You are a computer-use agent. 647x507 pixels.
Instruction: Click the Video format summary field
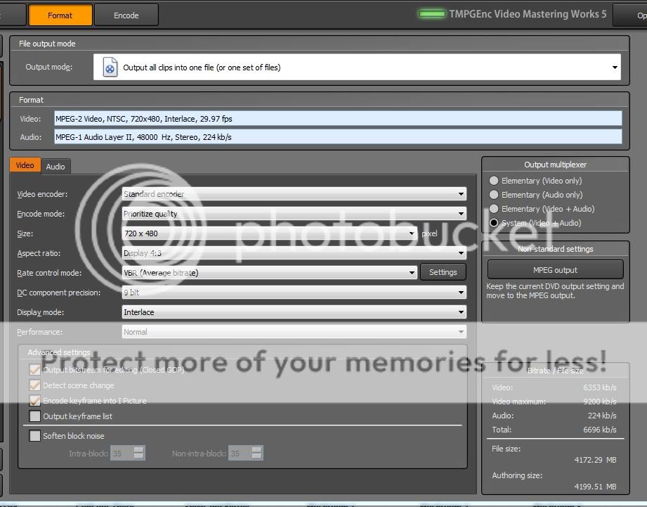[x=338, y=119]
